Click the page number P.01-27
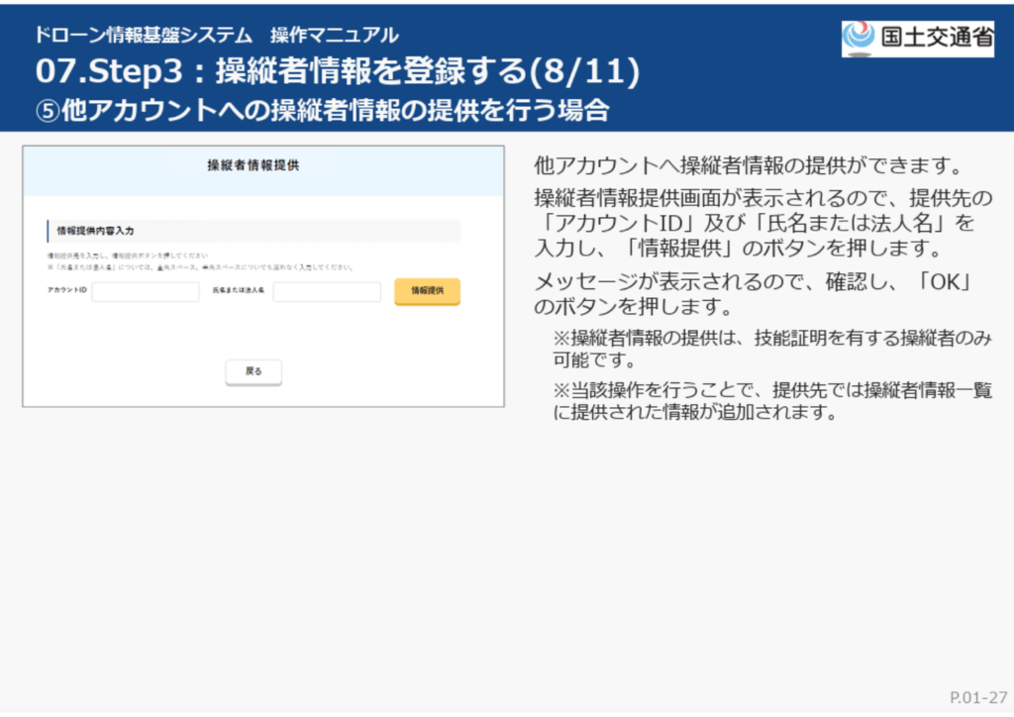 click(x=978, y=697)
